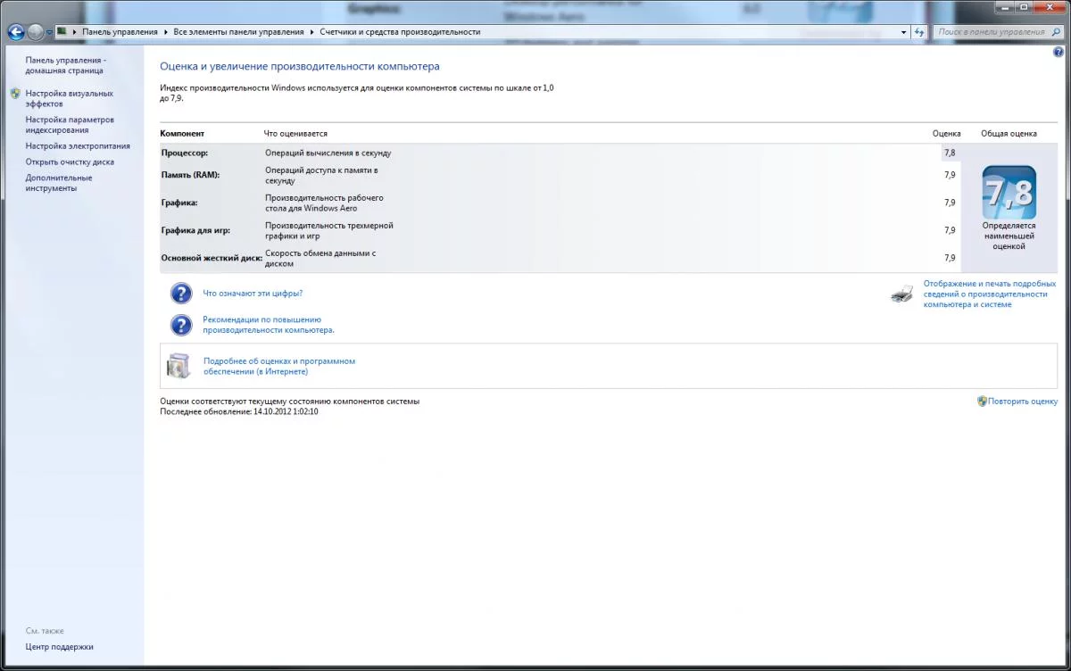Image resolution: width=1071 pixels, height=671 pixels.
Task: Select the 'Основной жесткий диск:' row label
Action: pos(212,258)
